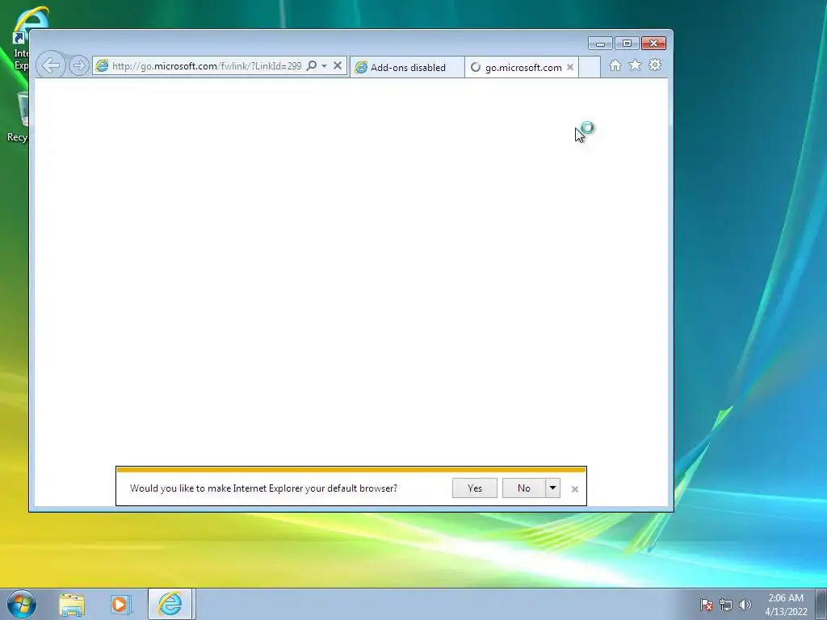Open the Windows Start menu

point(22,604)
